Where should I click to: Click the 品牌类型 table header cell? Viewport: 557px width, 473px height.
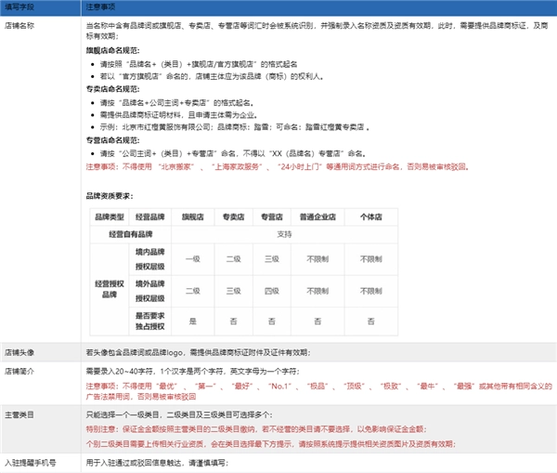click(109, 216)
